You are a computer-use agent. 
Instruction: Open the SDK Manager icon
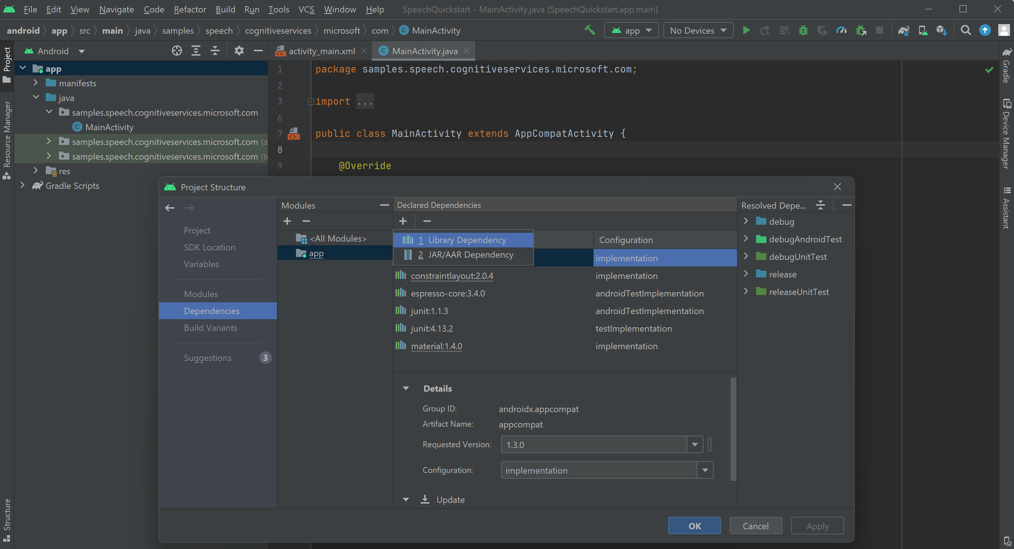941,30
